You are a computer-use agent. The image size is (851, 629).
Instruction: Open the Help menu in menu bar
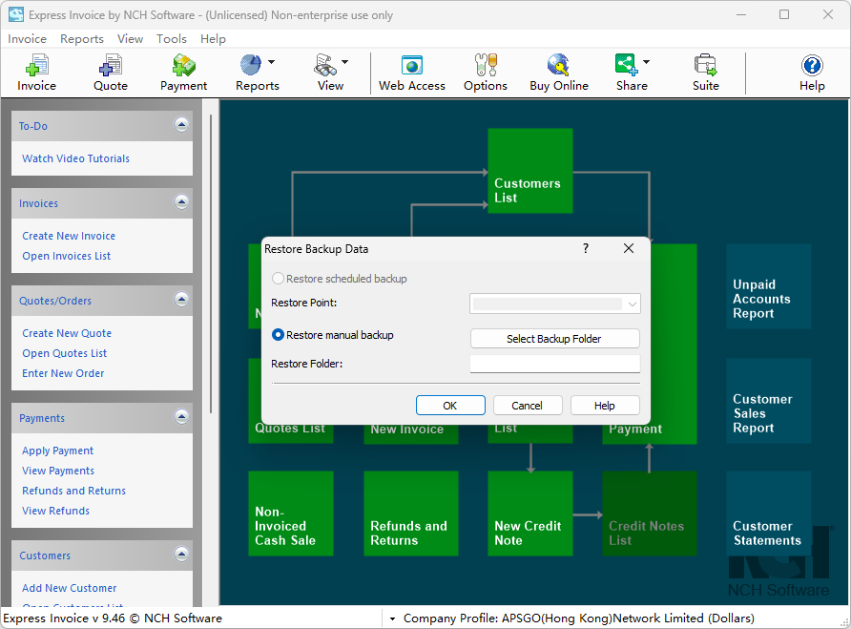click(x=213, y=39)
